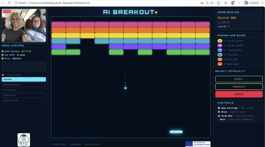Click the cyan paddle at the bottom
Image resolution: width=265 pixels, height=147 pixels.
pos(176,132)
